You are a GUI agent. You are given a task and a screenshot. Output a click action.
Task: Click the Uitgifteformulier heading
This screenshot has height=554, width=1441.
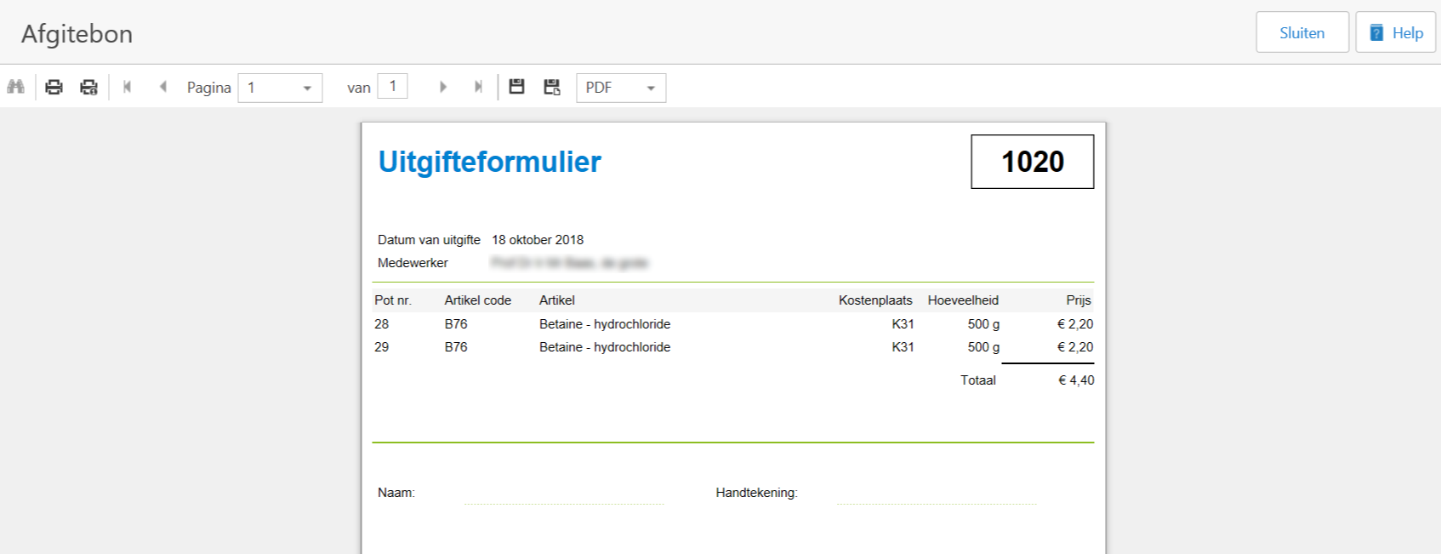point(489,162)
